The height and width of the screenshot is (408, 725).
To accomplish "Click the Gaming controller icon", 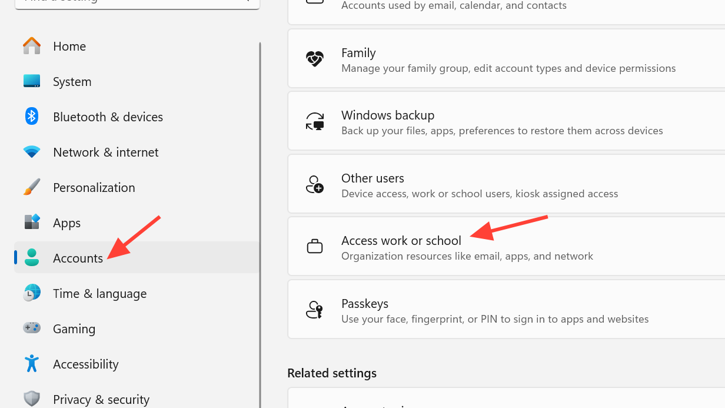I will (x=32, y=329).
